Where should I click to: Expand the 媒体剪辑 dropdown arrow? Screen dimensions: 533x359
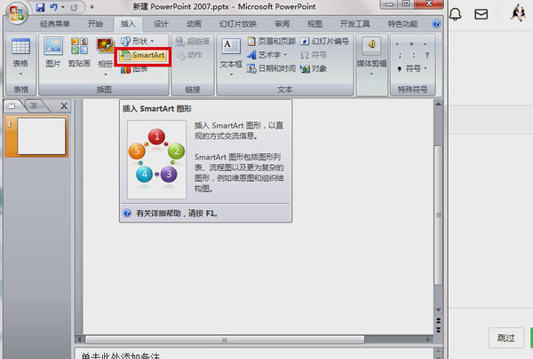371,74
